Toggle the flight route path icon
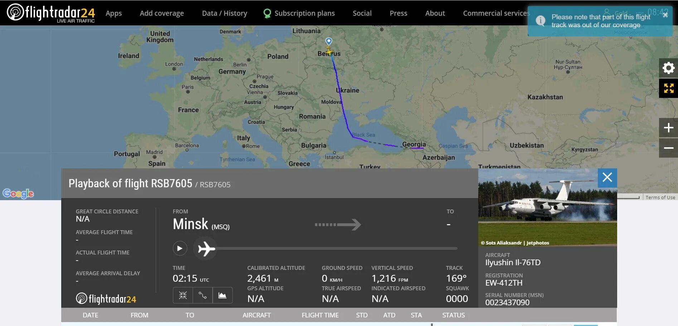This screenshot has width=678, height=326. point(203,295)
